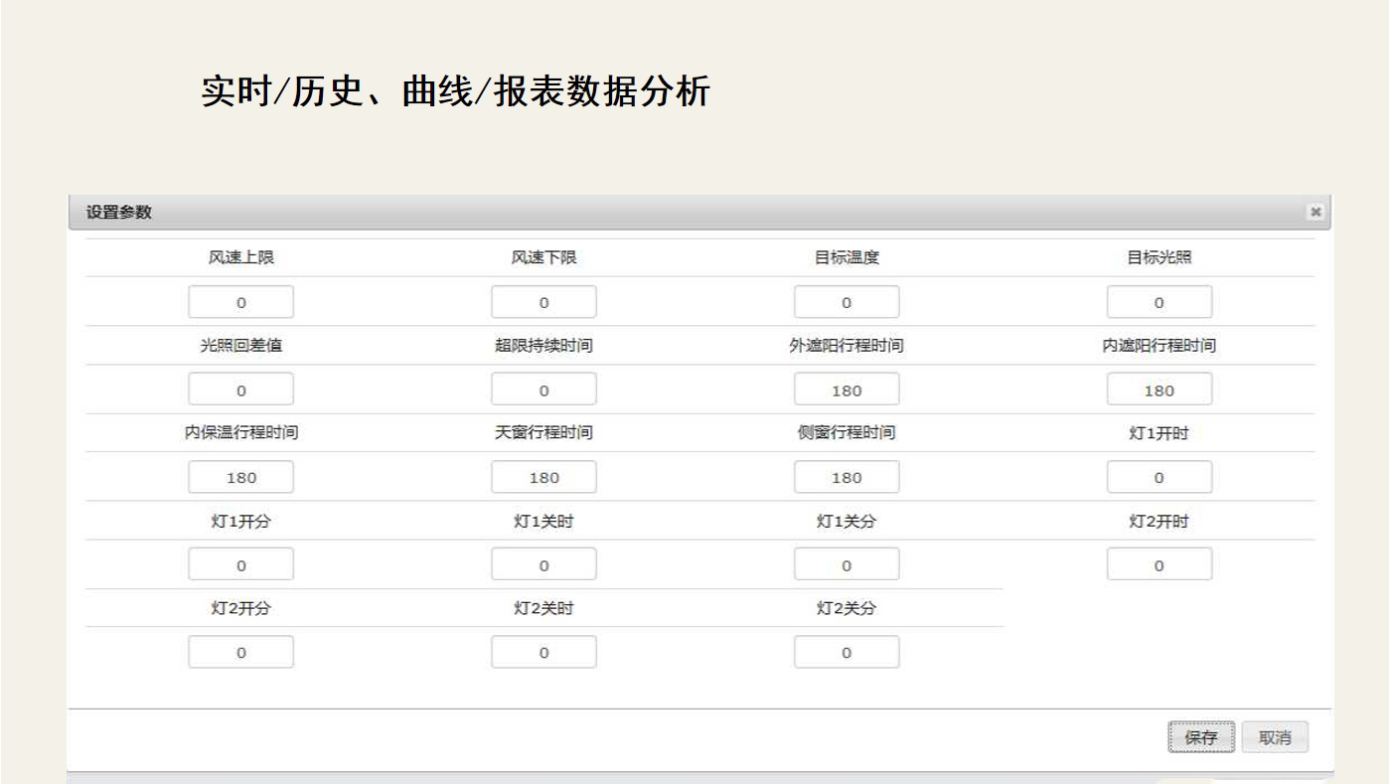Click the 灯1开分 input field

[x=241, y=564]
